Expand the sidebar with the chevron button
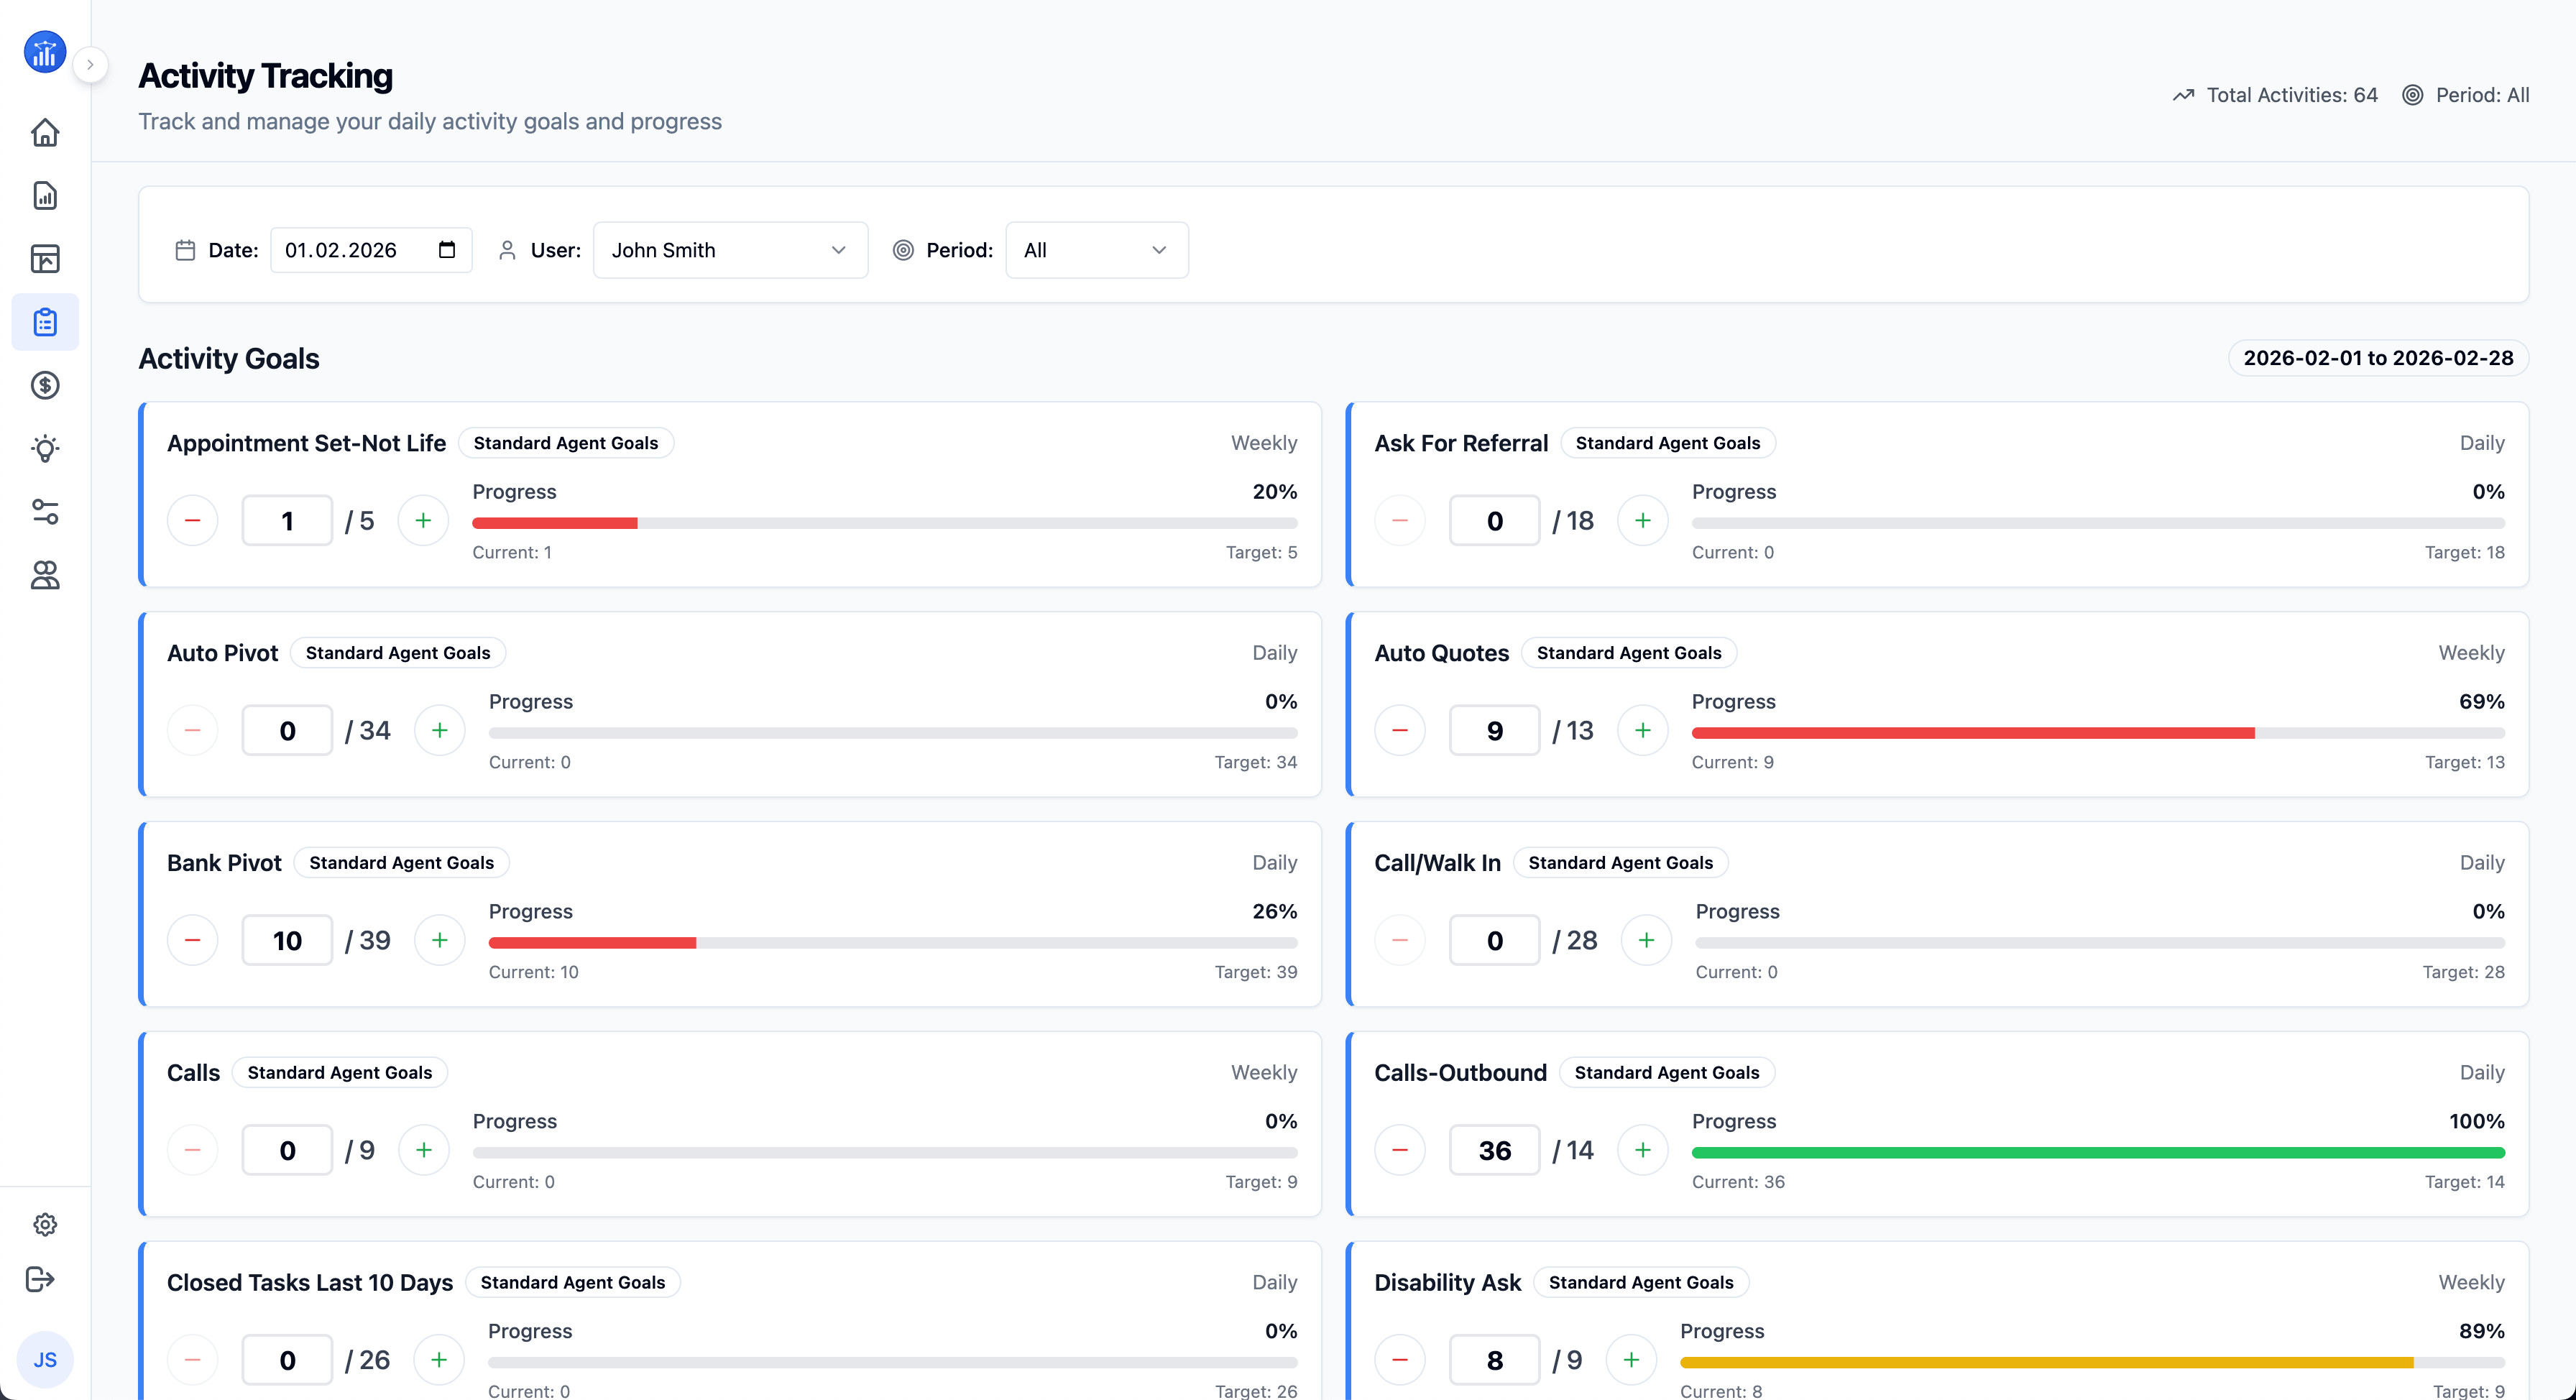Viewport: 2576px width, 1400px height. 90,65
